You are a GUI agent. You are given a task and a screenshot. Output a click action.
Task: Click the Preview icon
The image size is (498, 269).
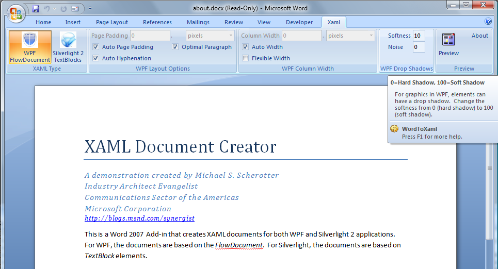(448, 44)
